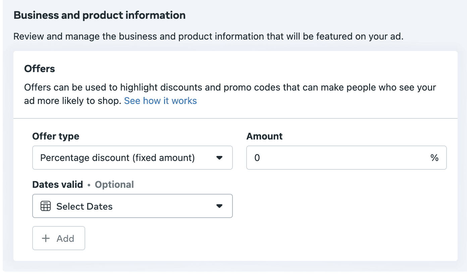Expand the Percentage discount selector
Viewport: 467px width, 275px height.
tap(133, 158)
